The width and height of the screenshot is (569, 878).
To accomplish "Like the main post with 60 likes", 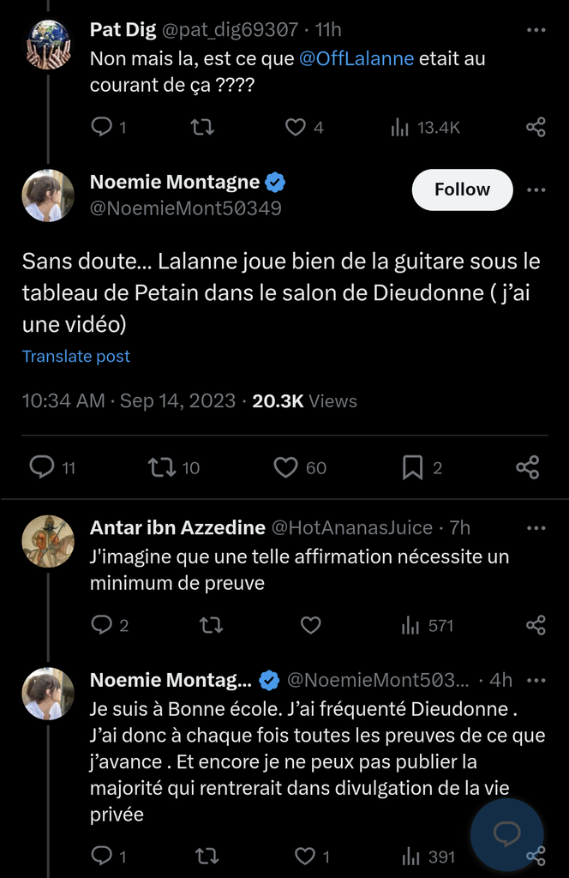I will click(x=285, y=467).
